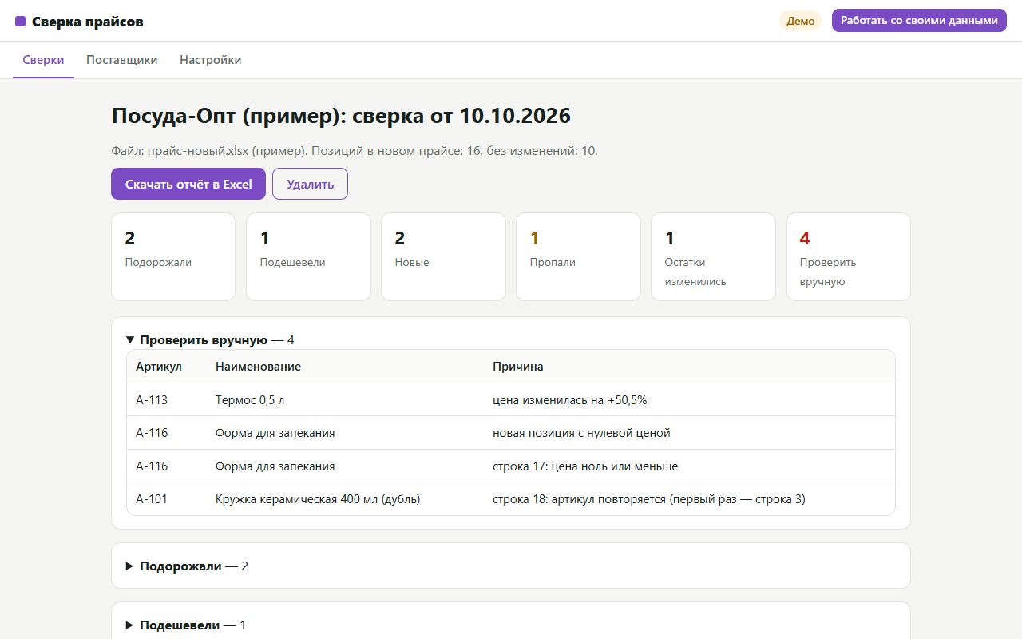Viewport: 1022px width, 639px height.
Task: Click the Артикул column header
Action: click(159, 367)
